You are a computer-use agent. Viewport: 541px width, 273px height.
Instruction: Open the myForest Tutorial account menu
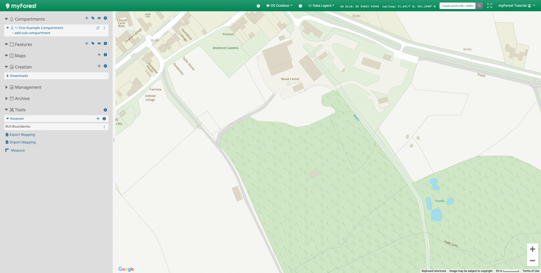point(516,6)
